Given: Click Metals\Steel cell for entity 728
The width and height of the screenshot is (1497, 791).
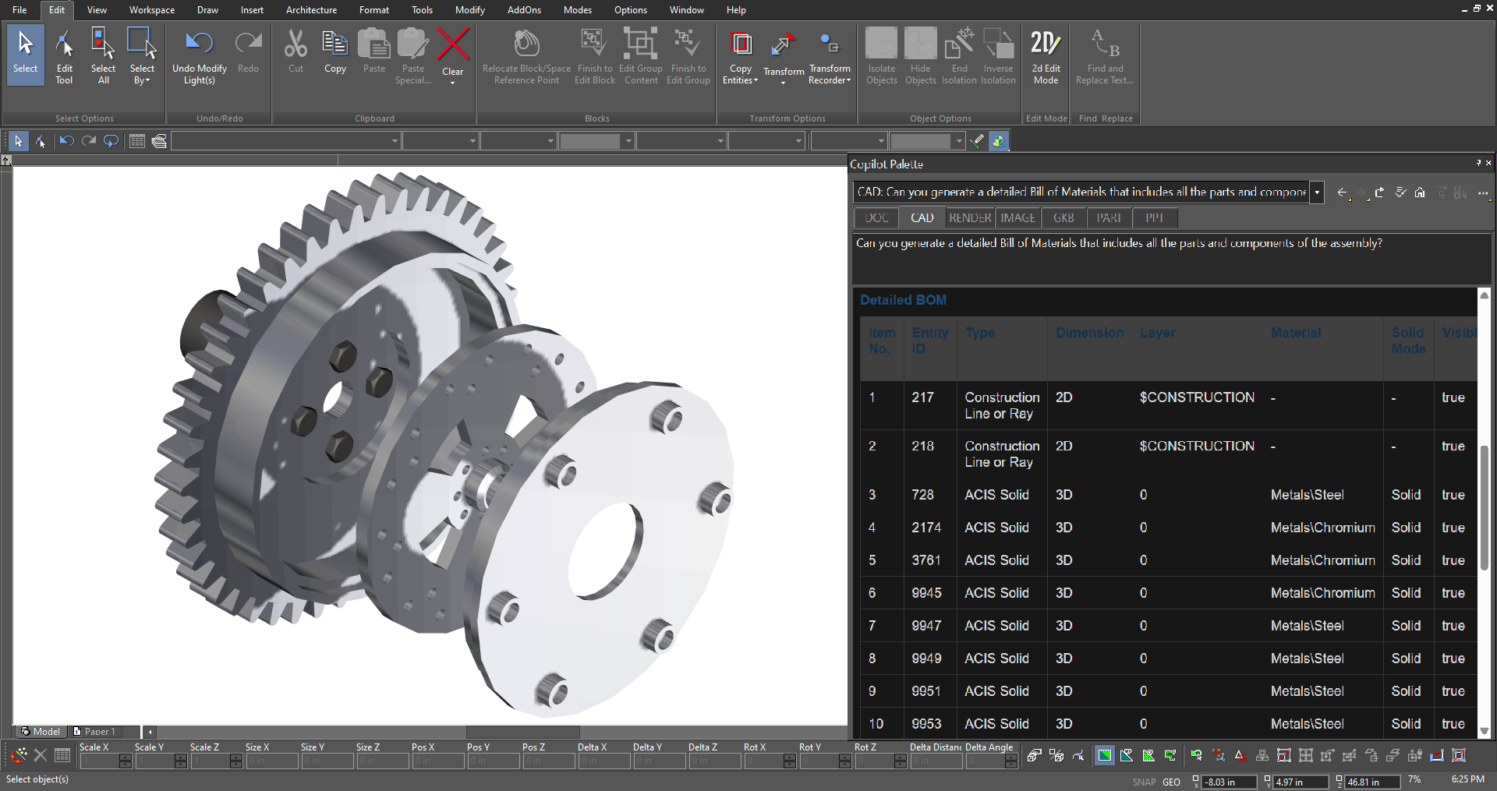Looking at the screenshot, I should tap(1308, 495).
